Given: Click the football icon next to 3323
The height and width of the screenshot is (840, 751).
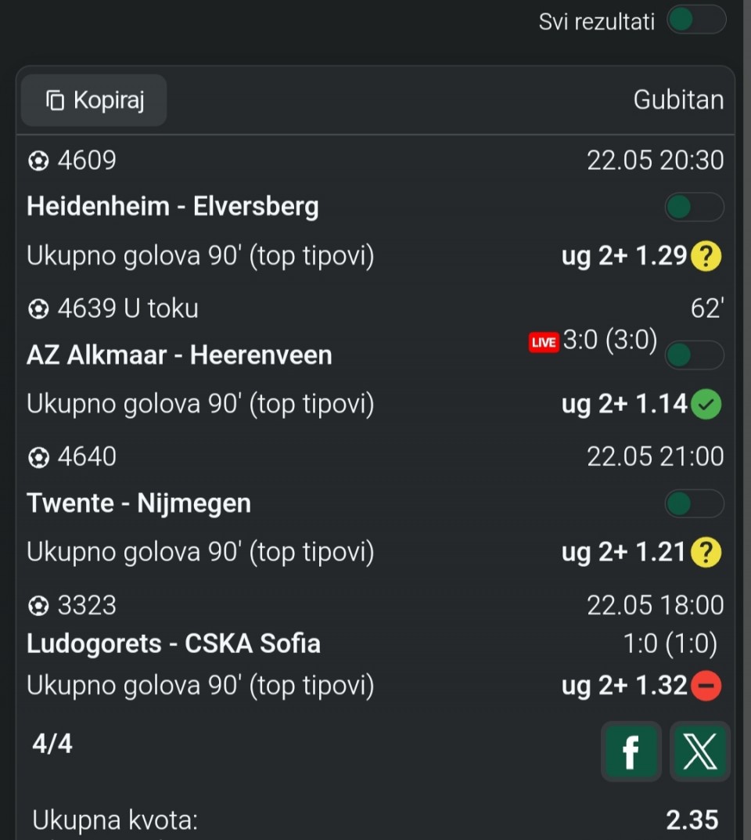Looking at the screenshot, I should point(38,606).
